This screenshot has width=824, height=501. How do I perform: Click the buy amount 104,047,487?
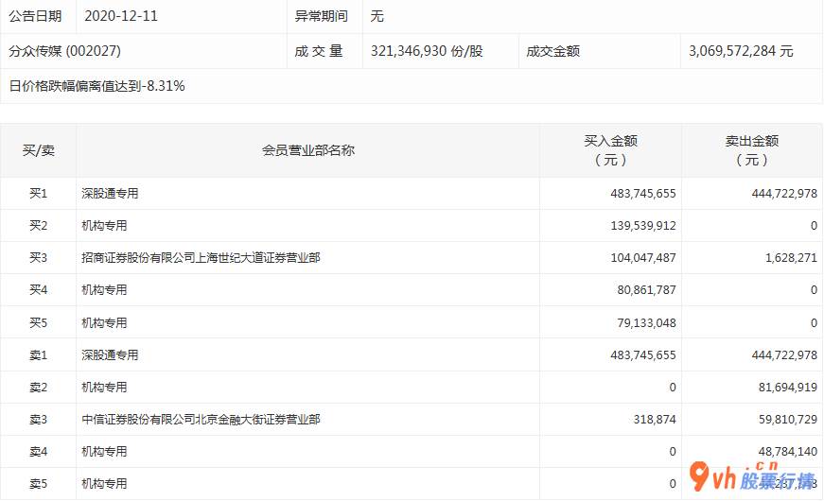643,258
